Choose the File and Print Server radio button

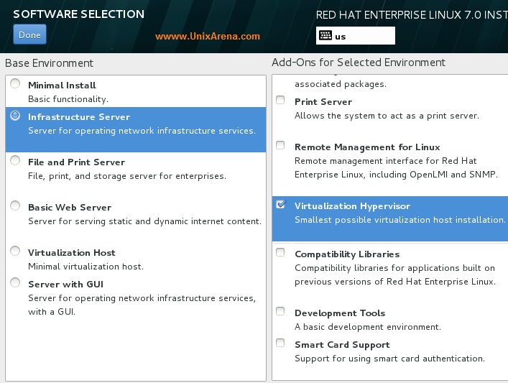15,160
